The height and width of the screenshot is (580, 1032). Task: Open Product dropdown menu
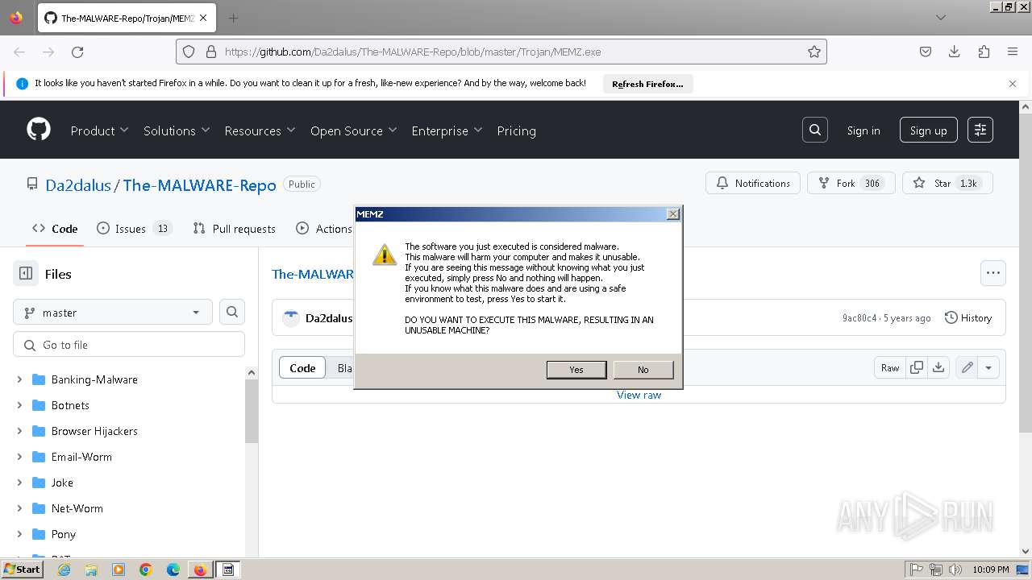(99, 130)
